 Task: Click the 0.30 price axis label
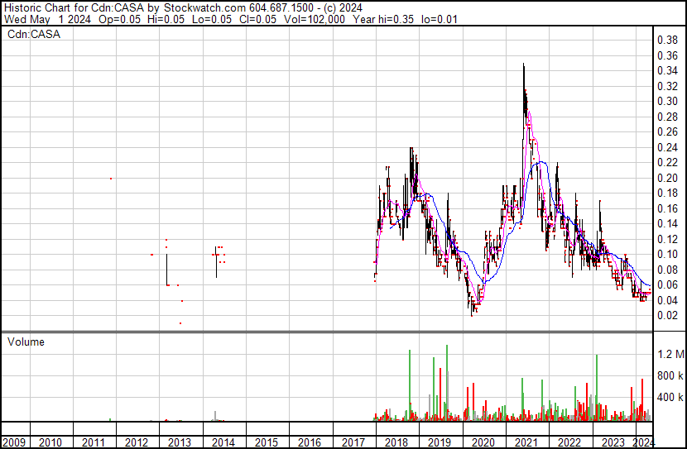(667, 101)
